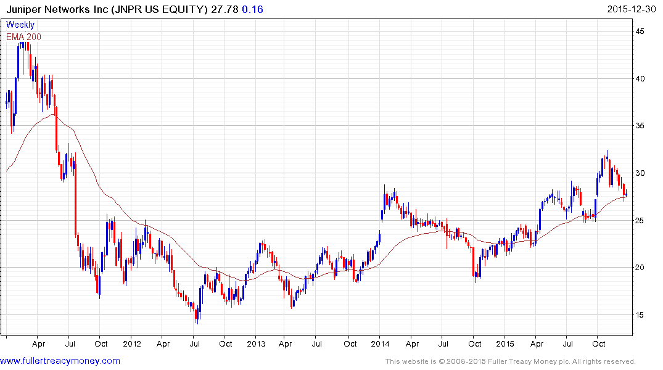This screenshot has width=663, height=370.
Task: Click the copyright notice text
Action: tap(511, 361)
